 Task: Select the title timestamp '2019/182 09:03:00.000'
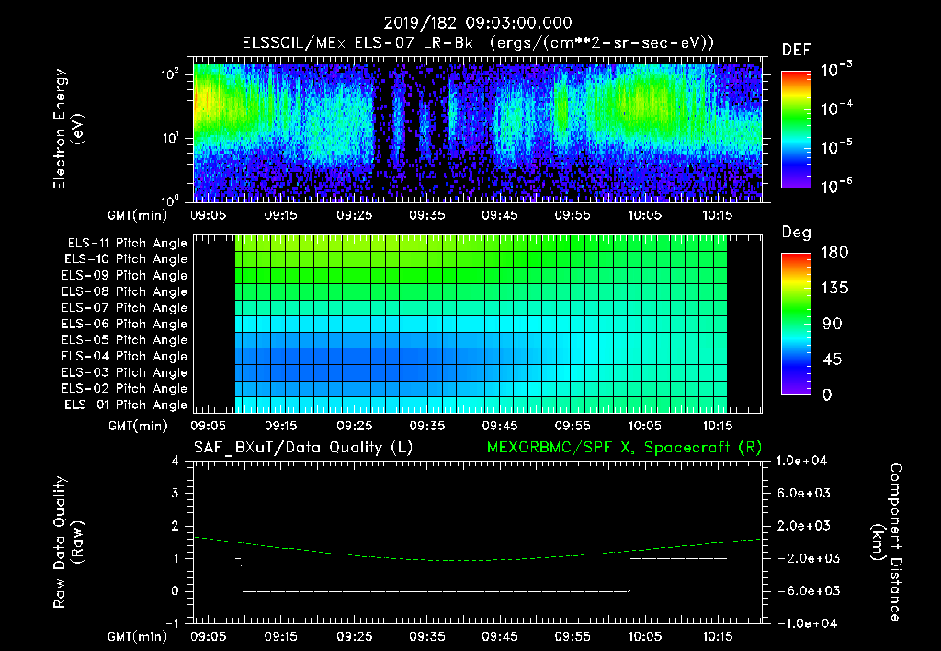(x=478, y=23)
